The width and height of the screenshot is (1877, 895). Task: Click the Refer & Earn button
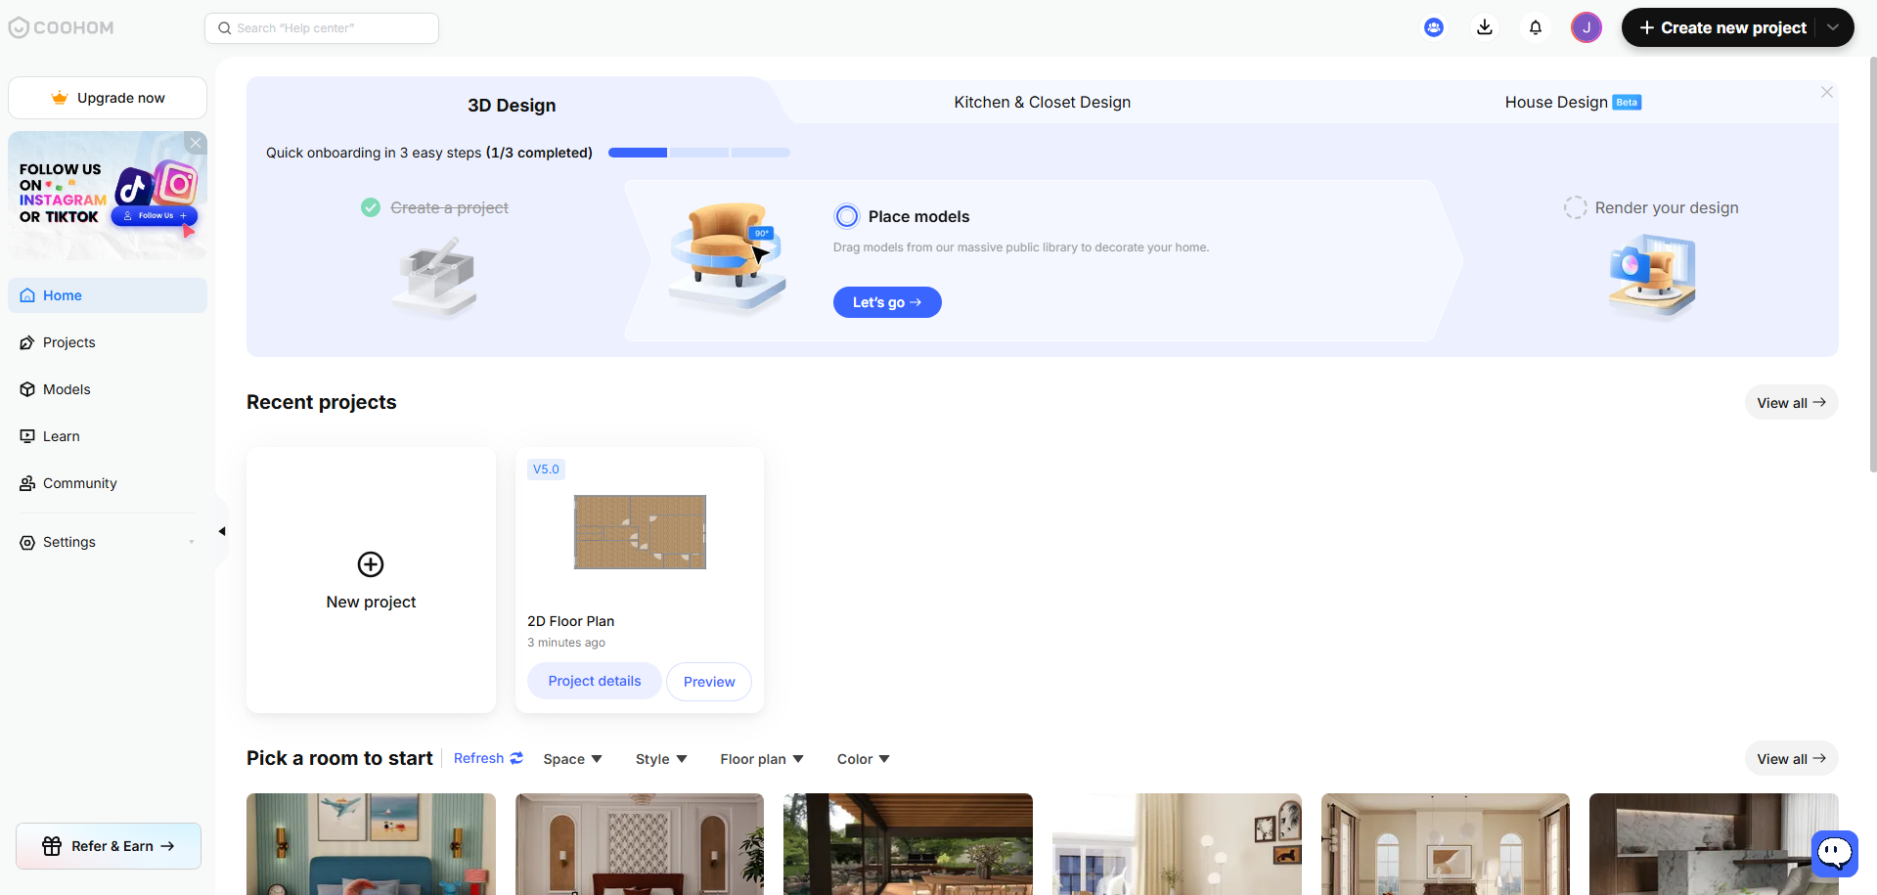click(x=109, y=846)
